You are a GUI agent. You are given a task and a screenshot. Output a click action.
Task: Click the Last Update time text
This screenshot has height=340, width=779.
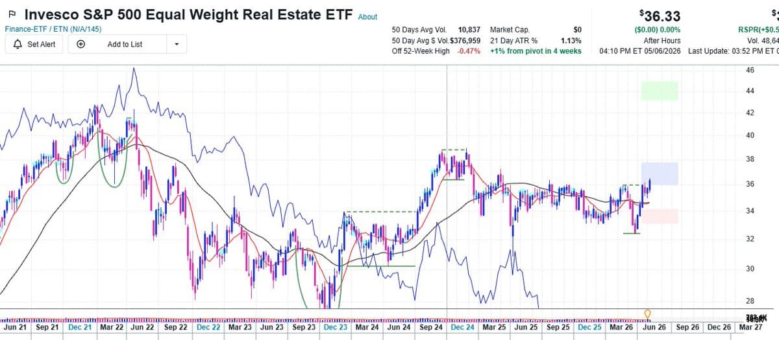pyautogui.click(x=733, y=51)
